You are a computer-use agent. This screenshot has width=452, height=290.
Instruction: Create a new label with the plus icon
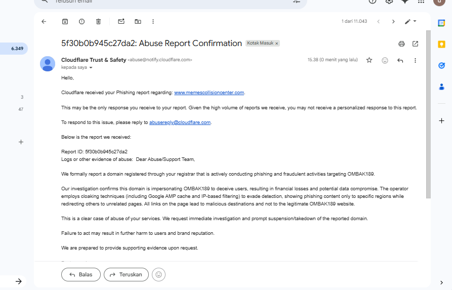point(21,142)
